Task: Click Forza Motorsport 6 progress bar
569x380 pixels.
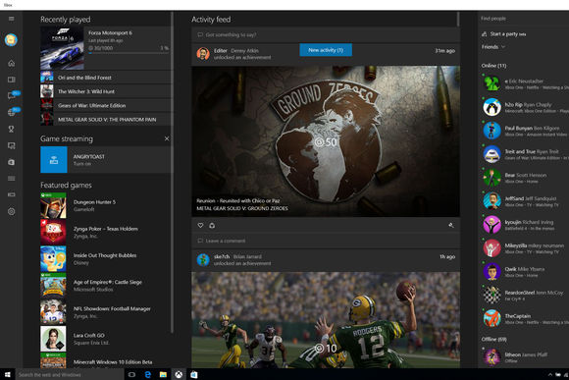Action: click(x=129, y=53)
